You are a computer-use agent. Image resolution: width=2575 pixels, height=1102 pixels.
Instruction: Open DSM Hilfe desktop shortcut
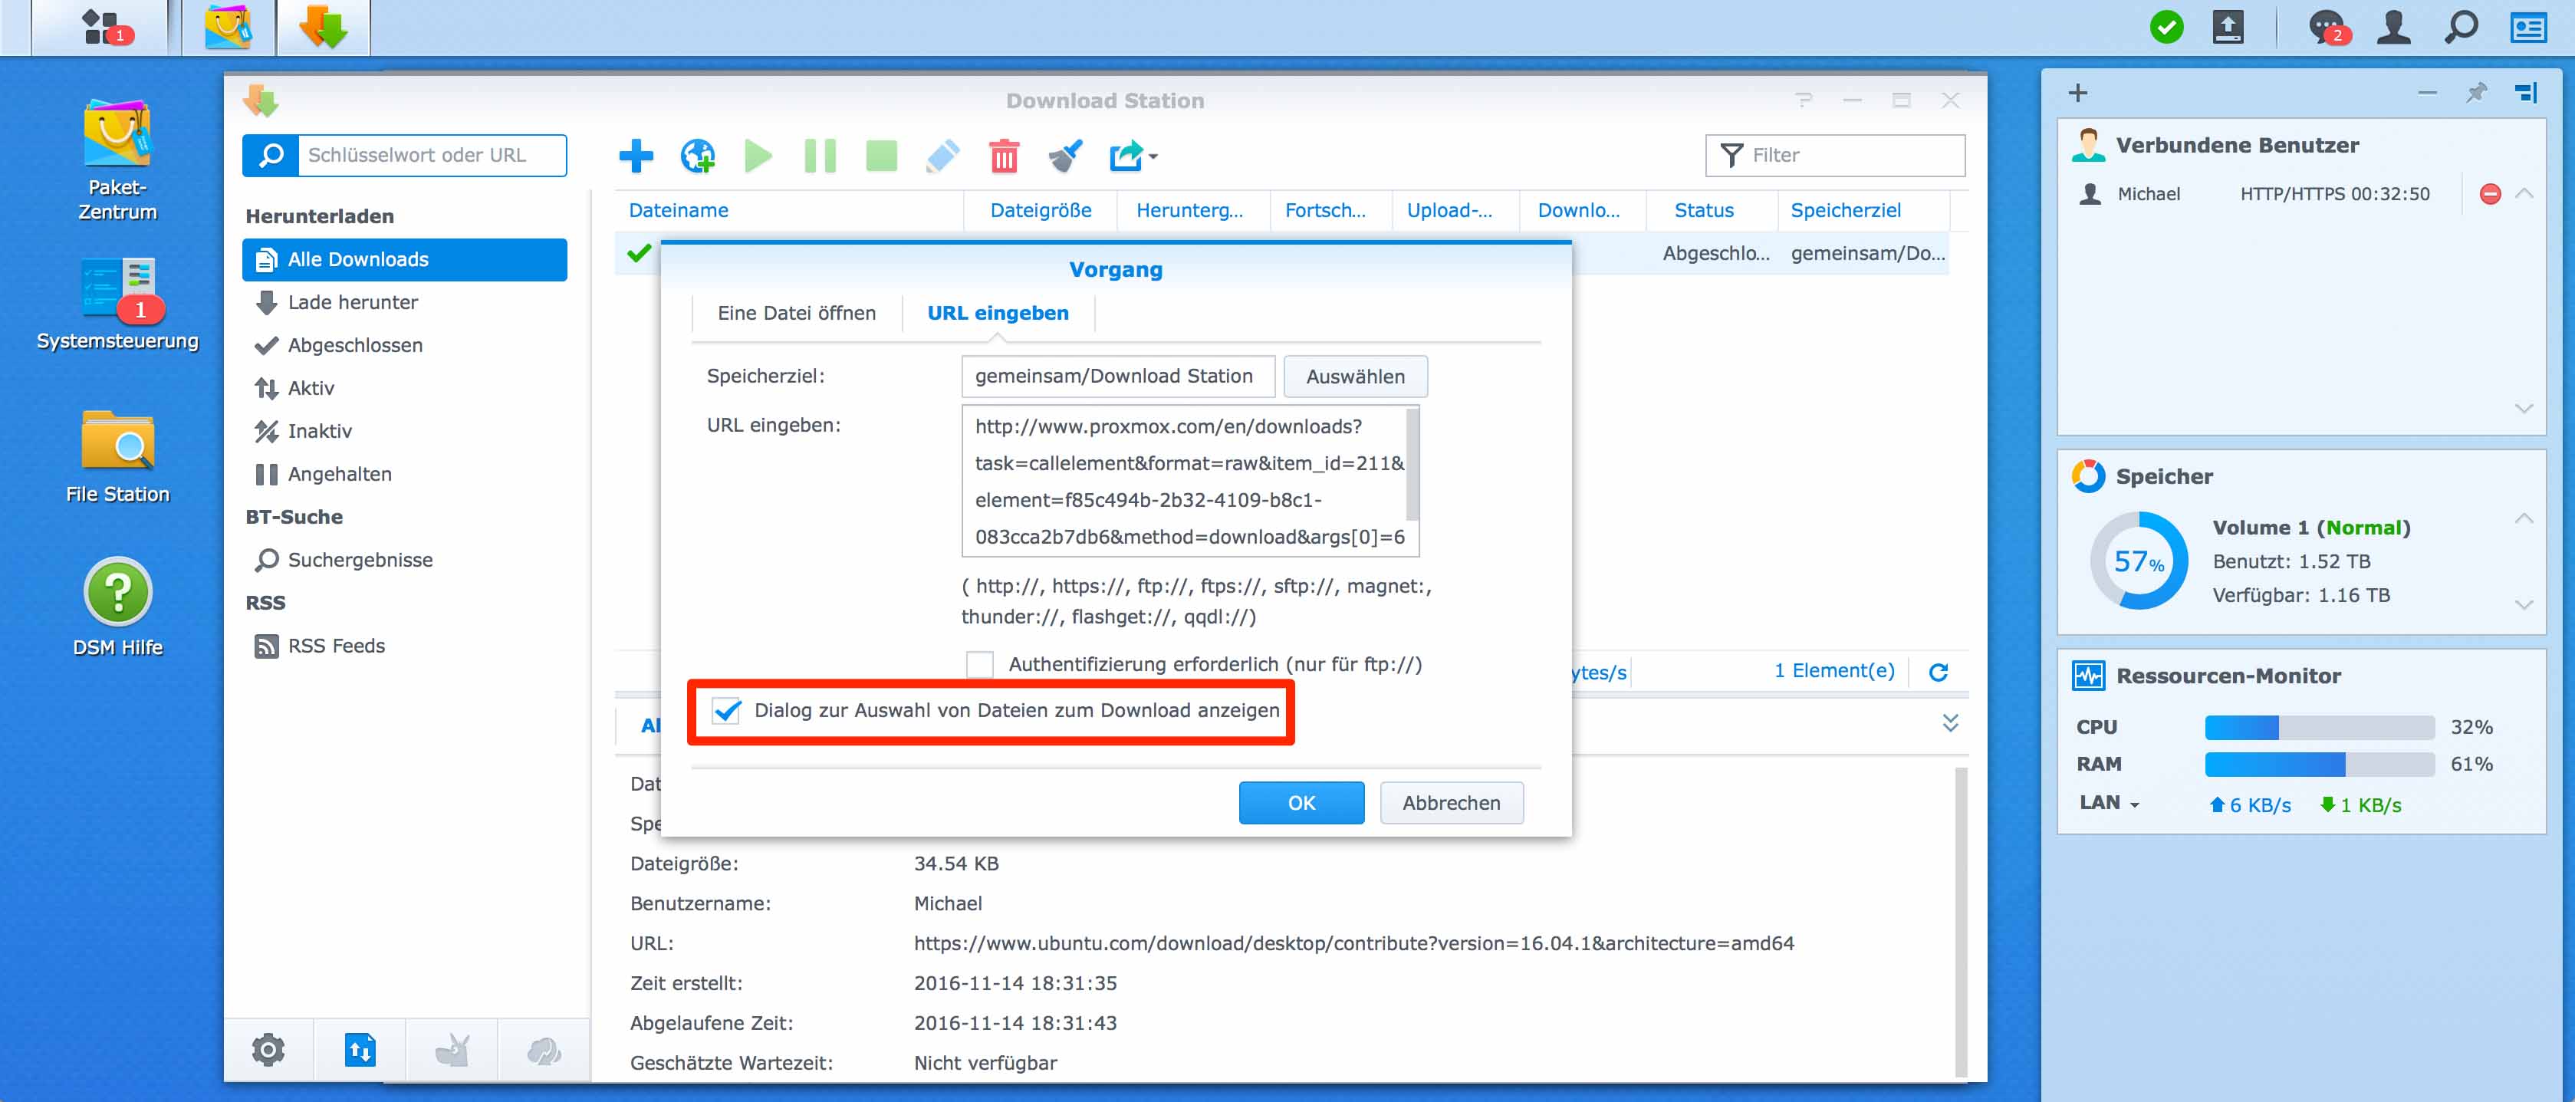pyautogui.click(x=117, y=607)
